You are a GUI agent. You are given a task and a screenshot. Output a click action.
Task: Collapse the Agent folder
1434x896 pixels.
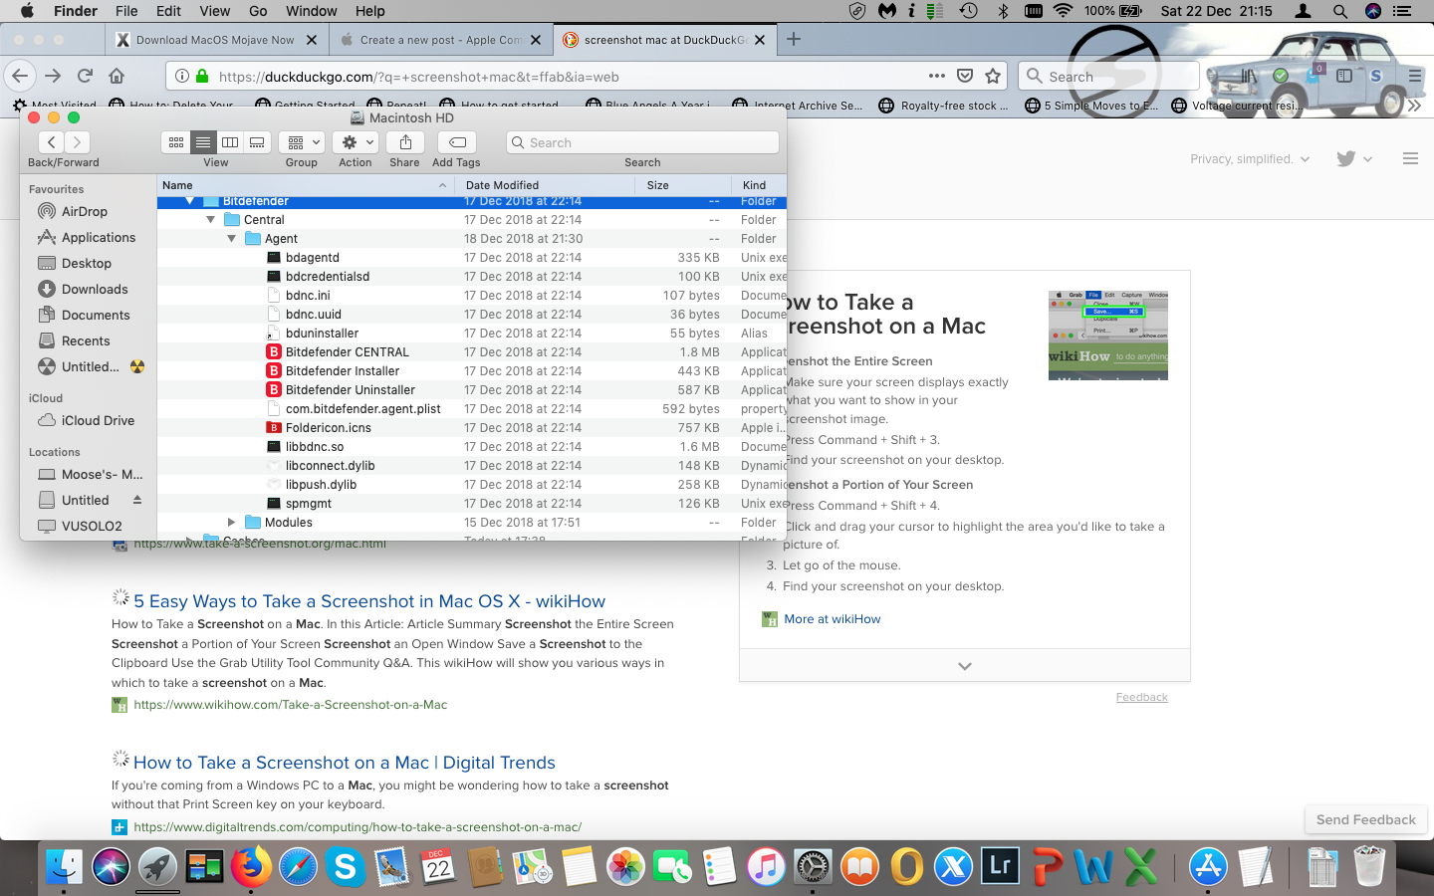click(231, 239)
